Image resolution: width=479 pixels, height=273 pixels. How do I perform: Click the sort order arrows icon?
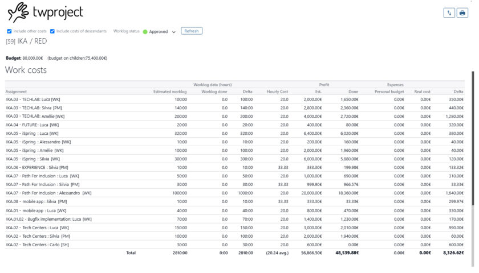449,13
